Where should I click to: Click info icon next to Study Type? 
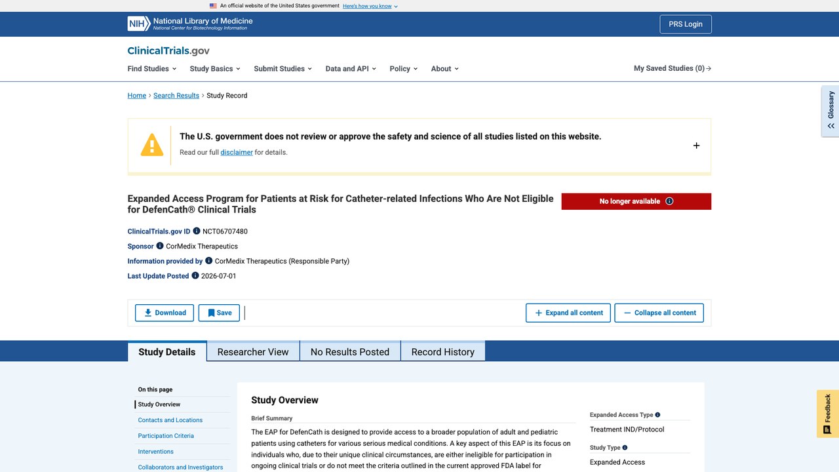point(625,448)
